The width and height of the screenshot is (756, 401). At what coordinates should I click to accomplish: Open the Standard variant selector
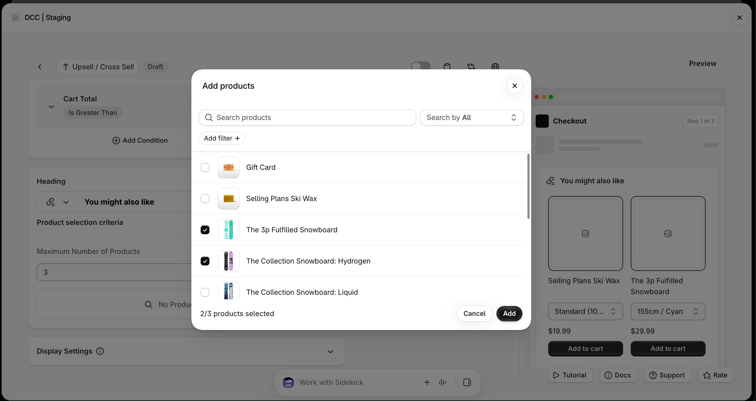(x=586, y=311)
